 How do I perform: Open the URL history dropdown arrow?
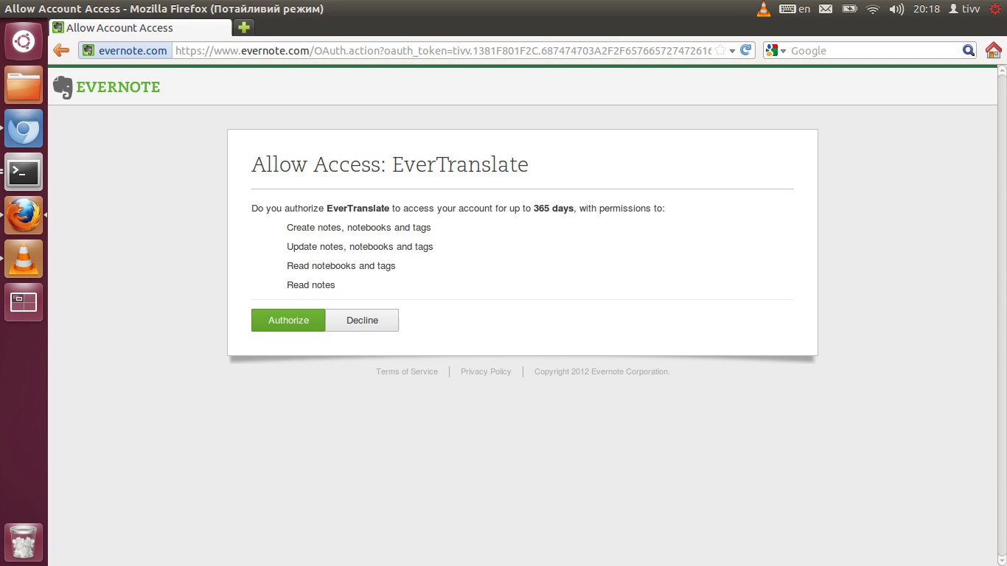[x=732, y=51]
